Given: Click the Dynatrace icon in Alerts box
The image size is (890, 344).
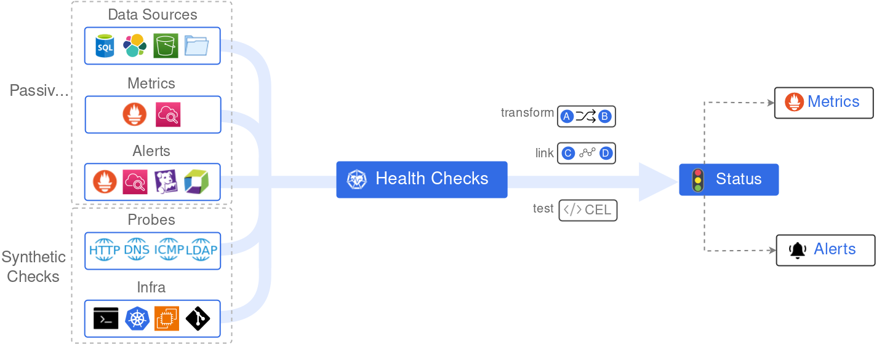Looking at the screenshot, I should [196, 181].
